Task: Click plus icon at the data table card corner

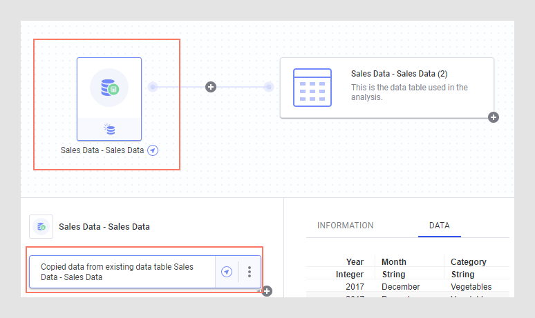Action: coord(494,117)
